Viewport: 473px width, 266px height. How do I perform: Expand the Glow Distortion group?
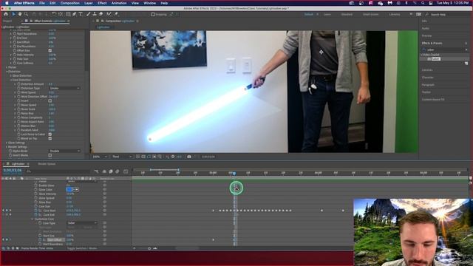pos(11,76)
